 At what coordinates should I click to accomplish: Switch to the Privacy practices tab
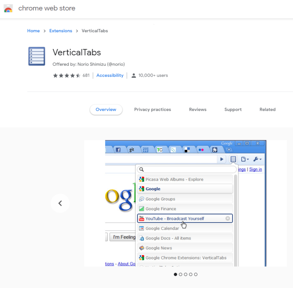pos(152,110)
